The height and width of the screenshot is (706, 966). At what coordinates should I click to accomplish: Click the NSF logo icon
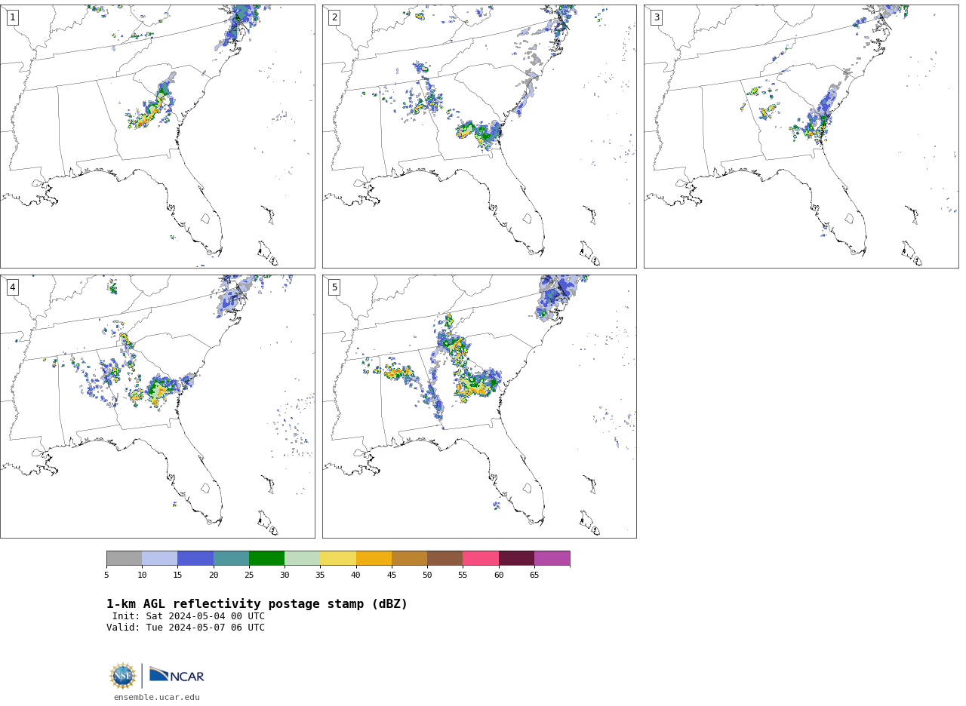[123, 676]
